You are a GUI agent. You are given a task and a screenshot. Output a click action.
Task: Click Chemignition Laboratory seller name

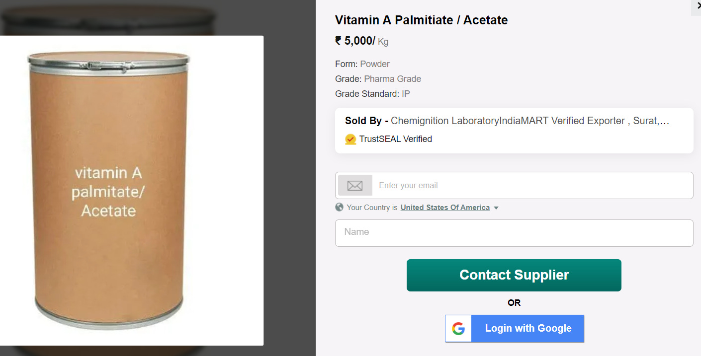tap(444, 121)
